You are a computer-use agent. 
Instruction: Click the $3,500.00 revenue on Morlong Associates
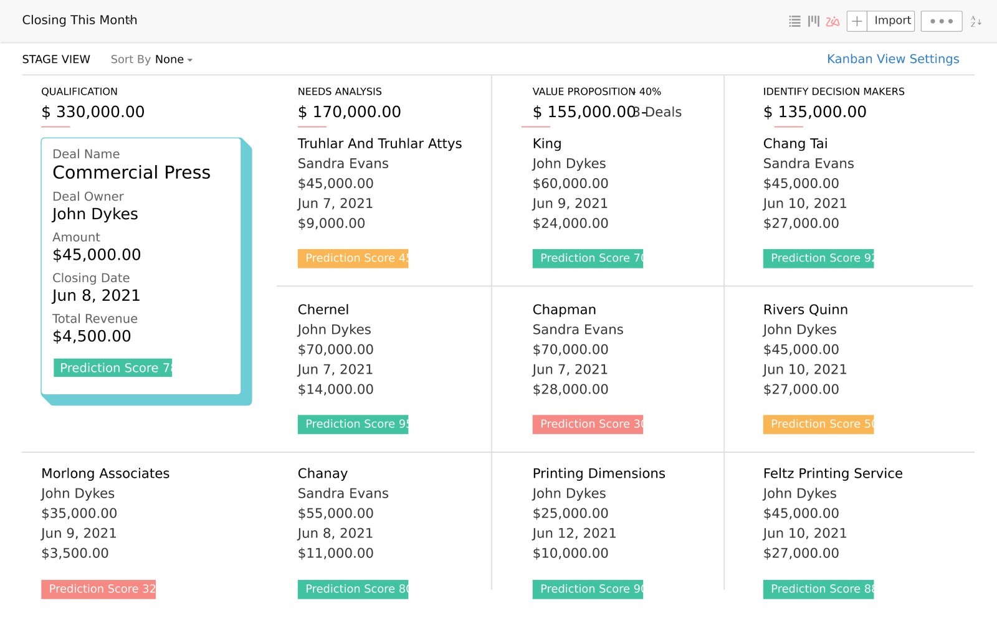(x=75, y=553)
